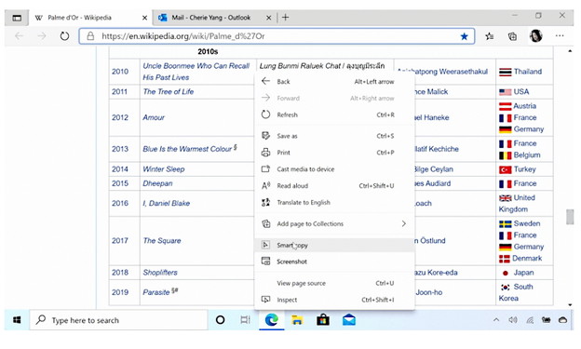Screen dimensions: 581x349
Task: Select View page source
Action: (x=334, y=283)
